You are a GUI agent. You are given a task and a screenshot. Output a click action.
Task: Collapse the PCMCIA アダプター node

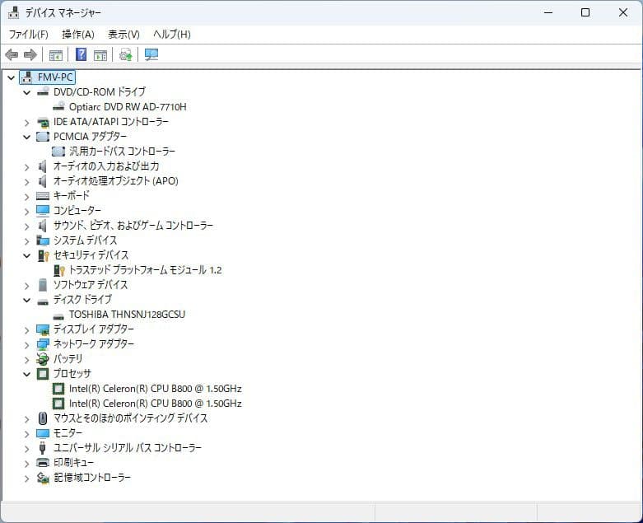click(26, 137)
